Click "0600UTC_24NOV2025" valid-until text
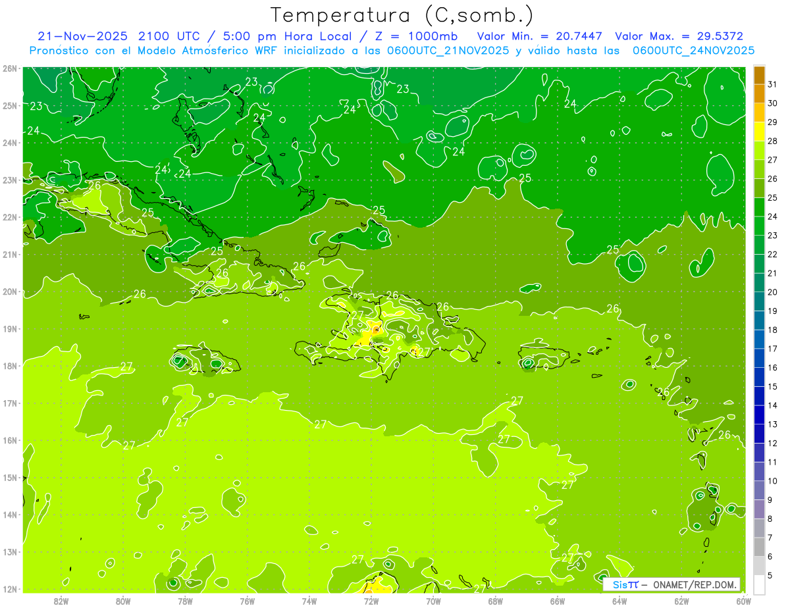The image size is (790, 610). tap(693, 51)
